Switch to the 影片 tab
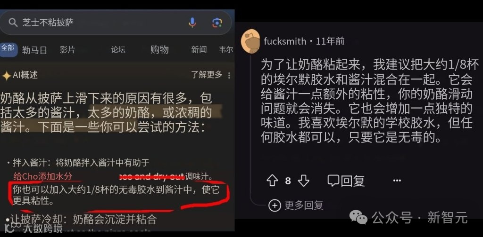Image resolution: width=483 pixels, height=237 pixels. tap(67, 50)
